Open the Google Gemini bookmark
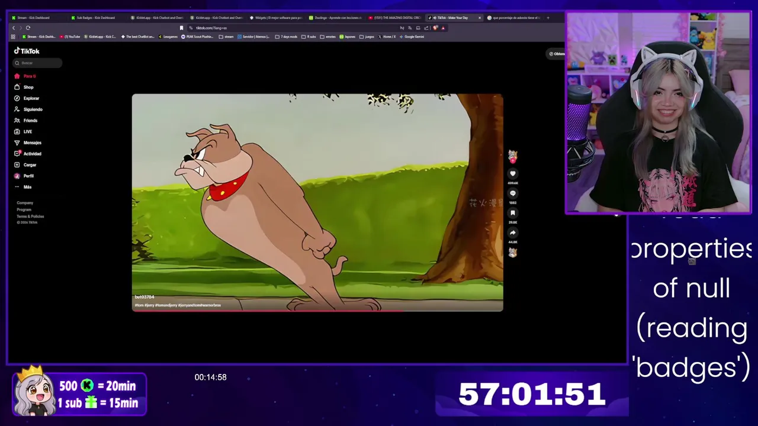The width and height of the screenshot is (758, 426). pos(412,37)
